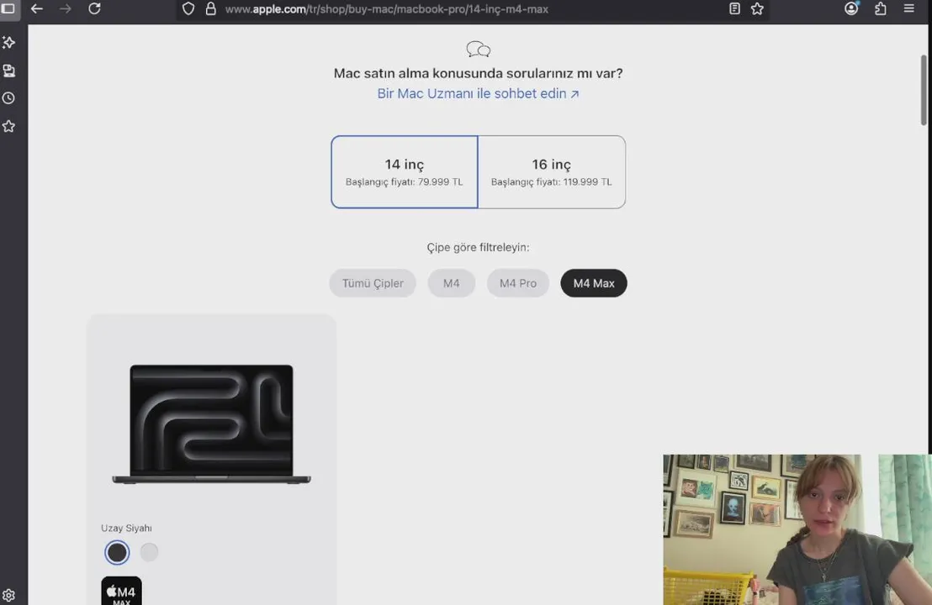
Task: Filter by M4 Pro chip
Action: click(517, 283)
